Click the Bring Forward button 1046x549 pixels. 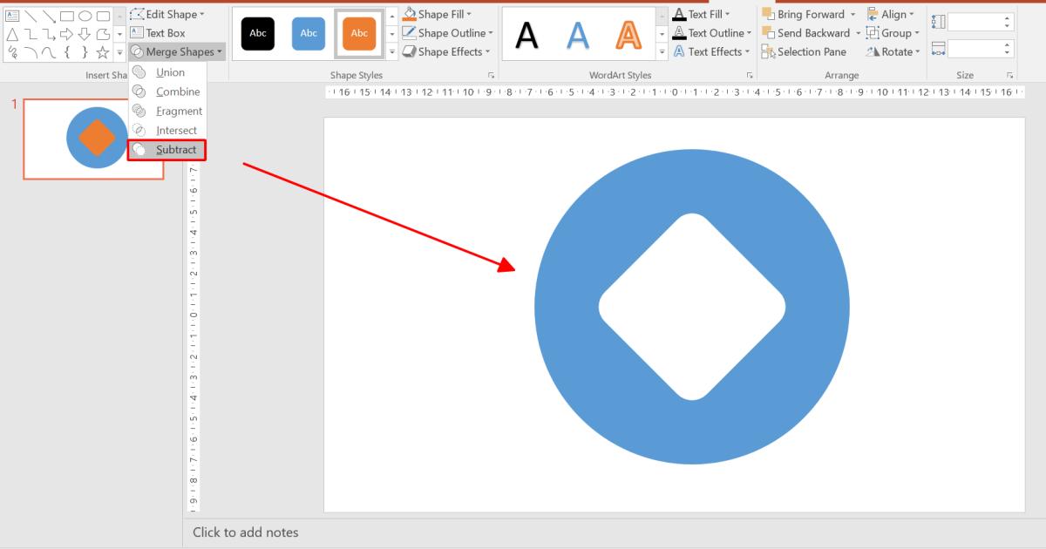808,13
